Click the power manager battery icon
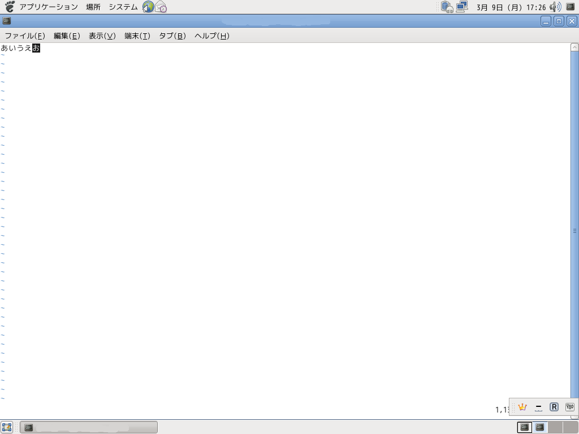 [x=447, y=7]
